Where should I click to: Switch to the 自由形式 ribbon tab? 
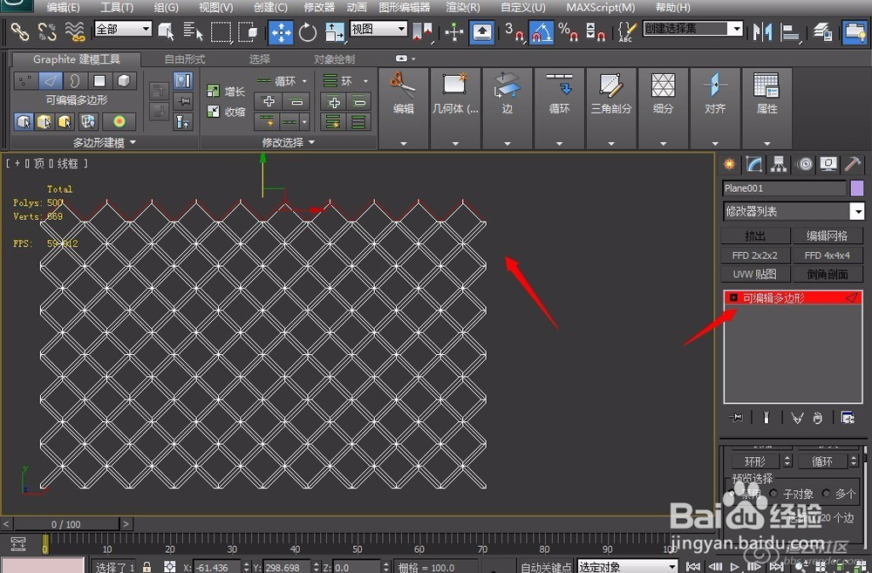coord(185,59)
